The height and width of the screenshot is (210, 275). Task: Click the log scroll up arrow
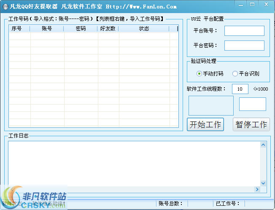263,145
